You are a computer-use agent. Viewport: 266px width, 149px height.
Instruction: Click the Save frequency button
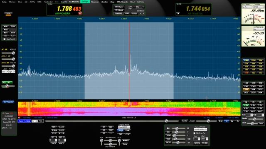[x=127, y=14]
